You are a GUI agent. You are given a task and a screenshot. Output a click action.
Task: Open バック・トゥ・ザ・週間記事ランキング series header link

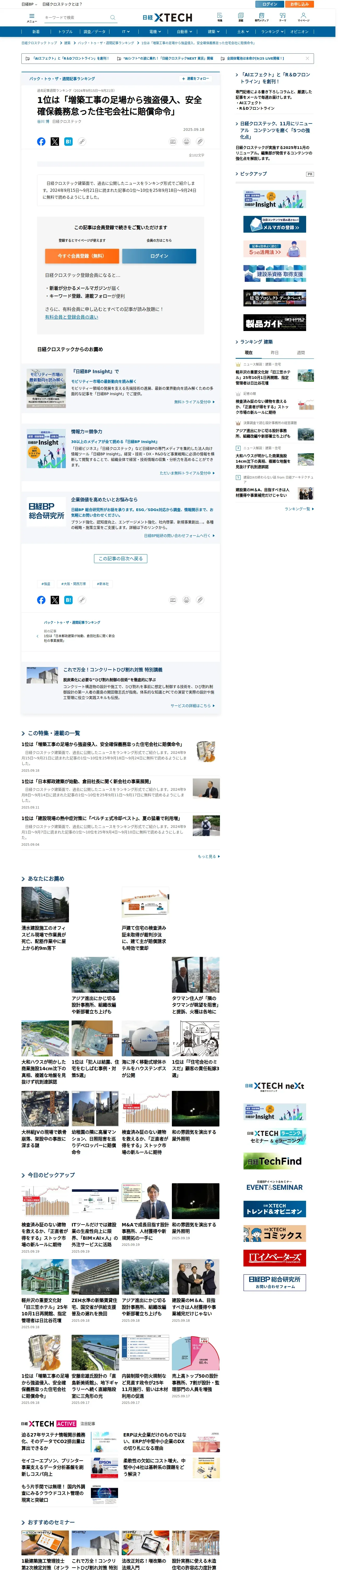click(x=62, y=78)
